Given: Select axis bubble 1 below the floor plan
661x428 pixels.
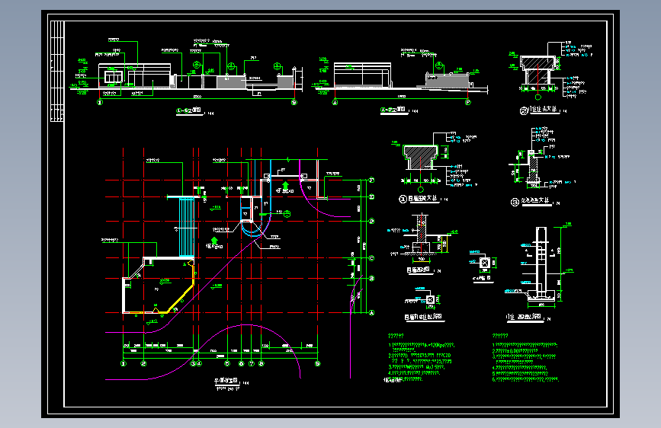Looking at the screenshot, I should pos(124,363).
